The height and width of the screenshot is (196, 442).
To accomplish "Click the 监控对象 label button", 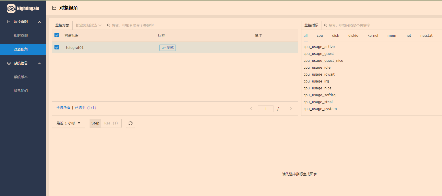I will point(62,25).
